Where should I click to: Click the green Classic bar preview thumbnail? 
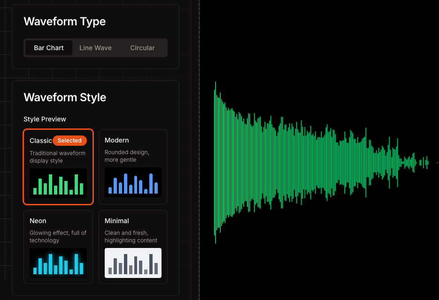click(58, 183)
